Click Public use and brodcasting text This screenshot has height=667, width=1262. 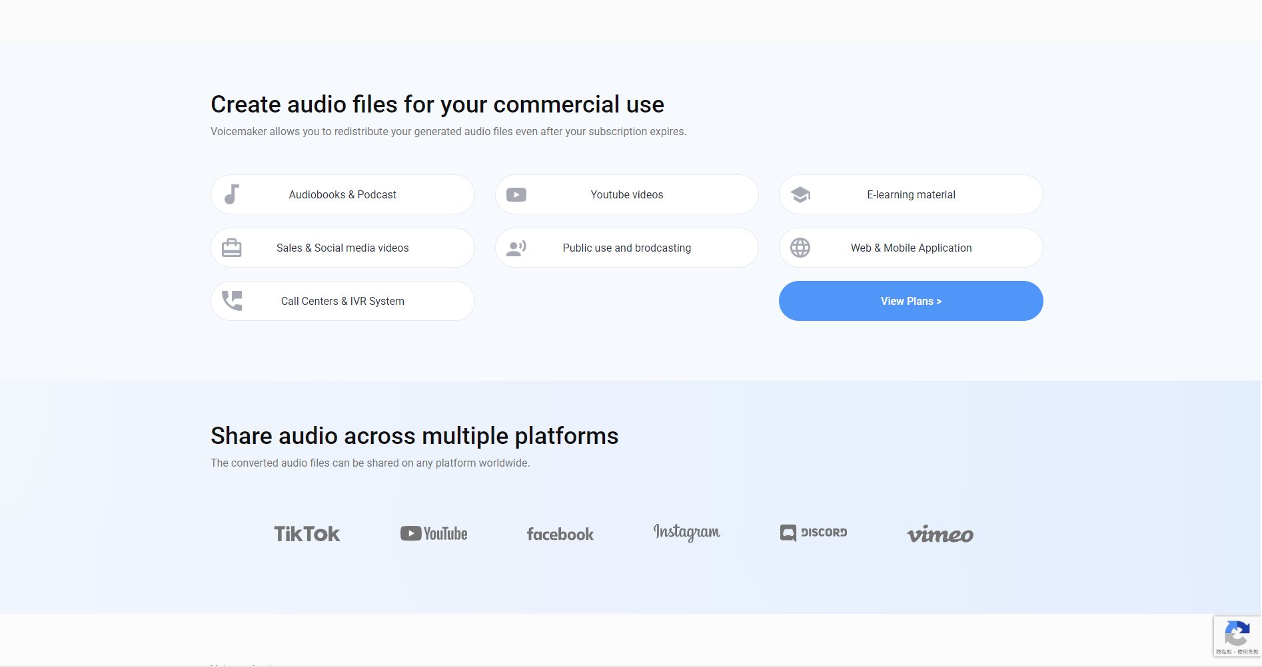[626, 248]
